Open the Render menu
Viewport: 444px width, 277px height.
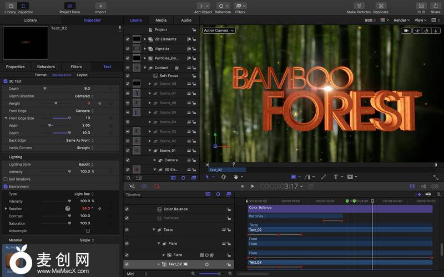[x=401, y=20]
